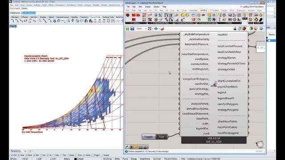The image size is (285, 160).
Task: Disable preview with the dark dome icon
Action: pyautogui.click(x=235, y=28)
